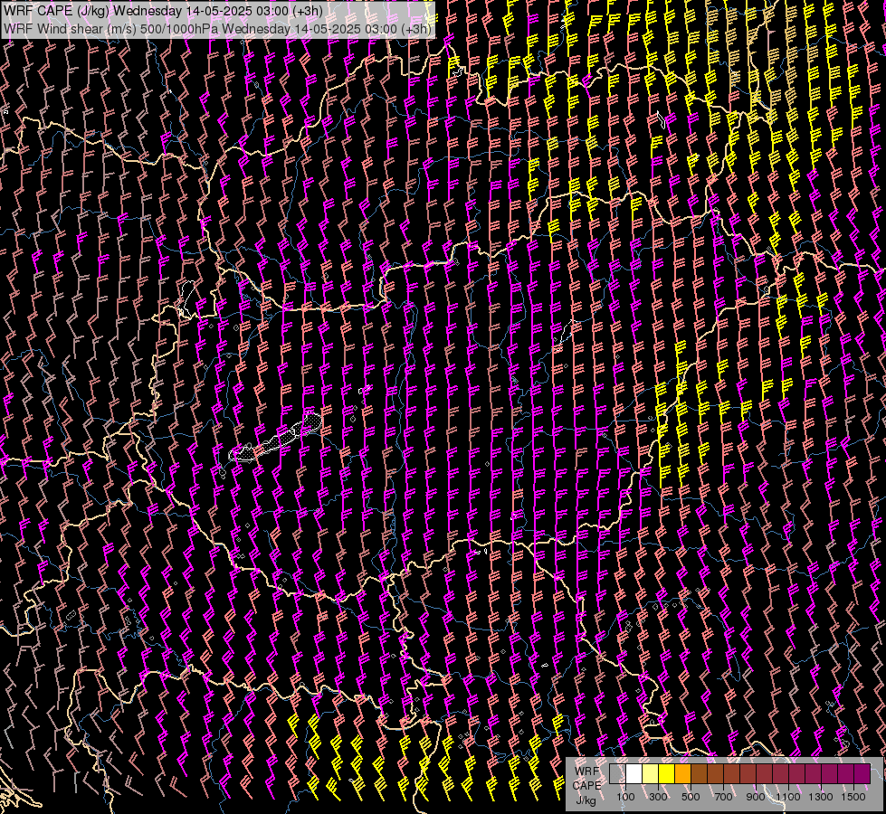Click the legend label '1500'

(x=853, y=797)
